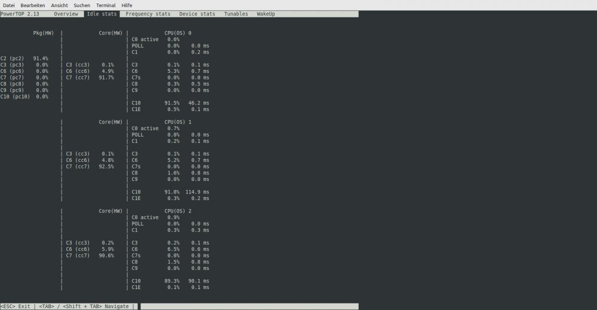Open the Ansicht menu
This screenshot has height=310, width=597.
(59, 5)
